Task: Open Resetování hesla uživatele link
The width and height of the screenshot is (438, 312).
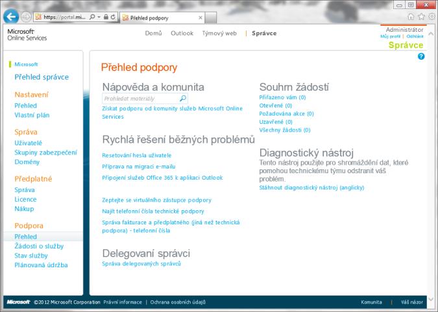Action: tap(137, 155)
